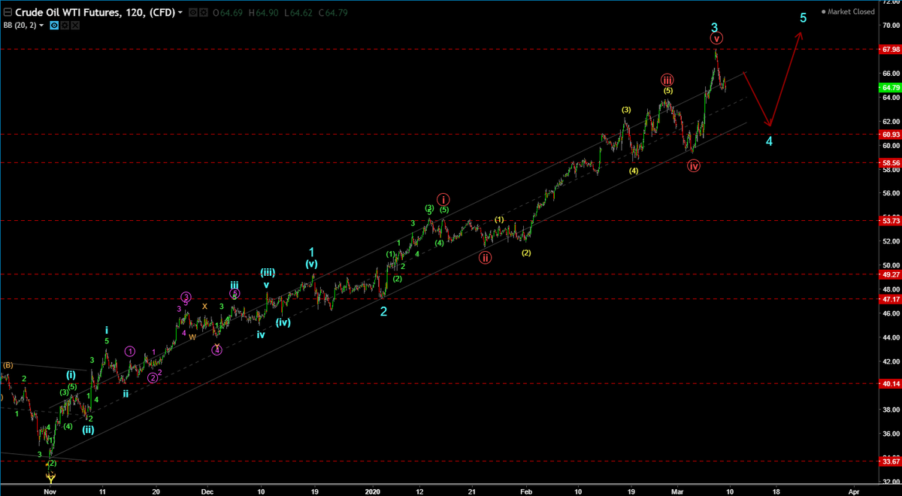Click the red circled iii wave label

coord(667,80)
